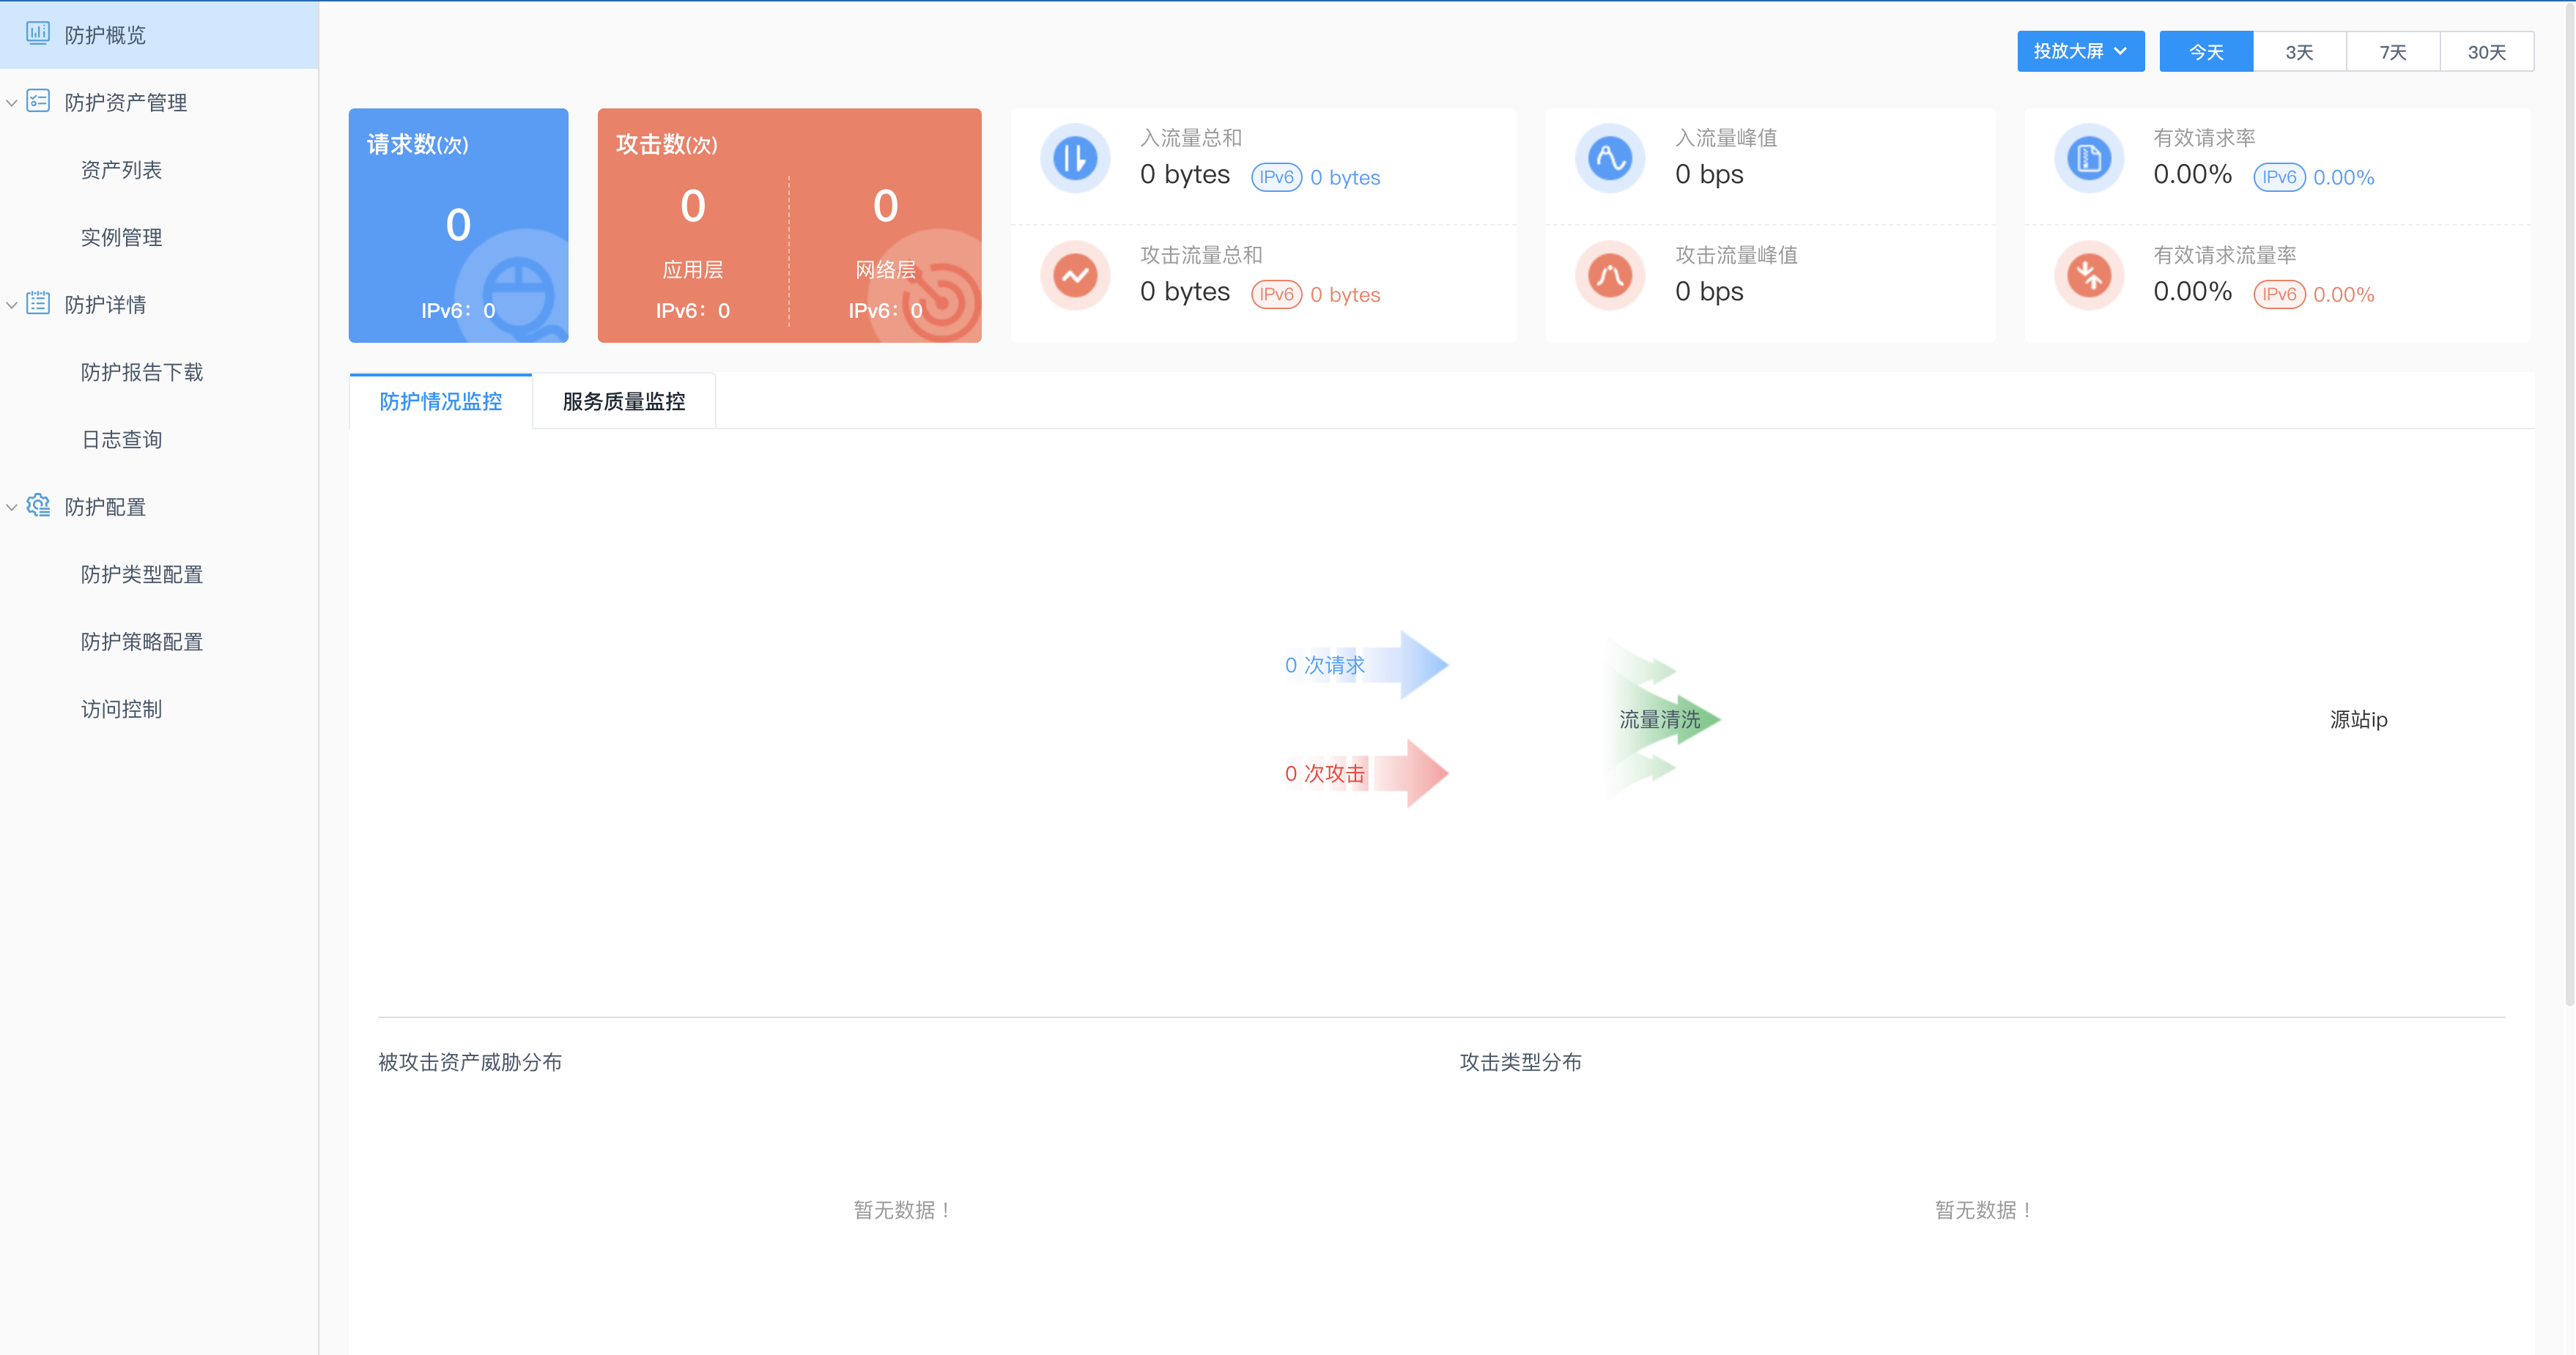Click 暂无数据 under 被攻击资产威胁分布
2576x1355 pixels.
tap(903, 1210)
